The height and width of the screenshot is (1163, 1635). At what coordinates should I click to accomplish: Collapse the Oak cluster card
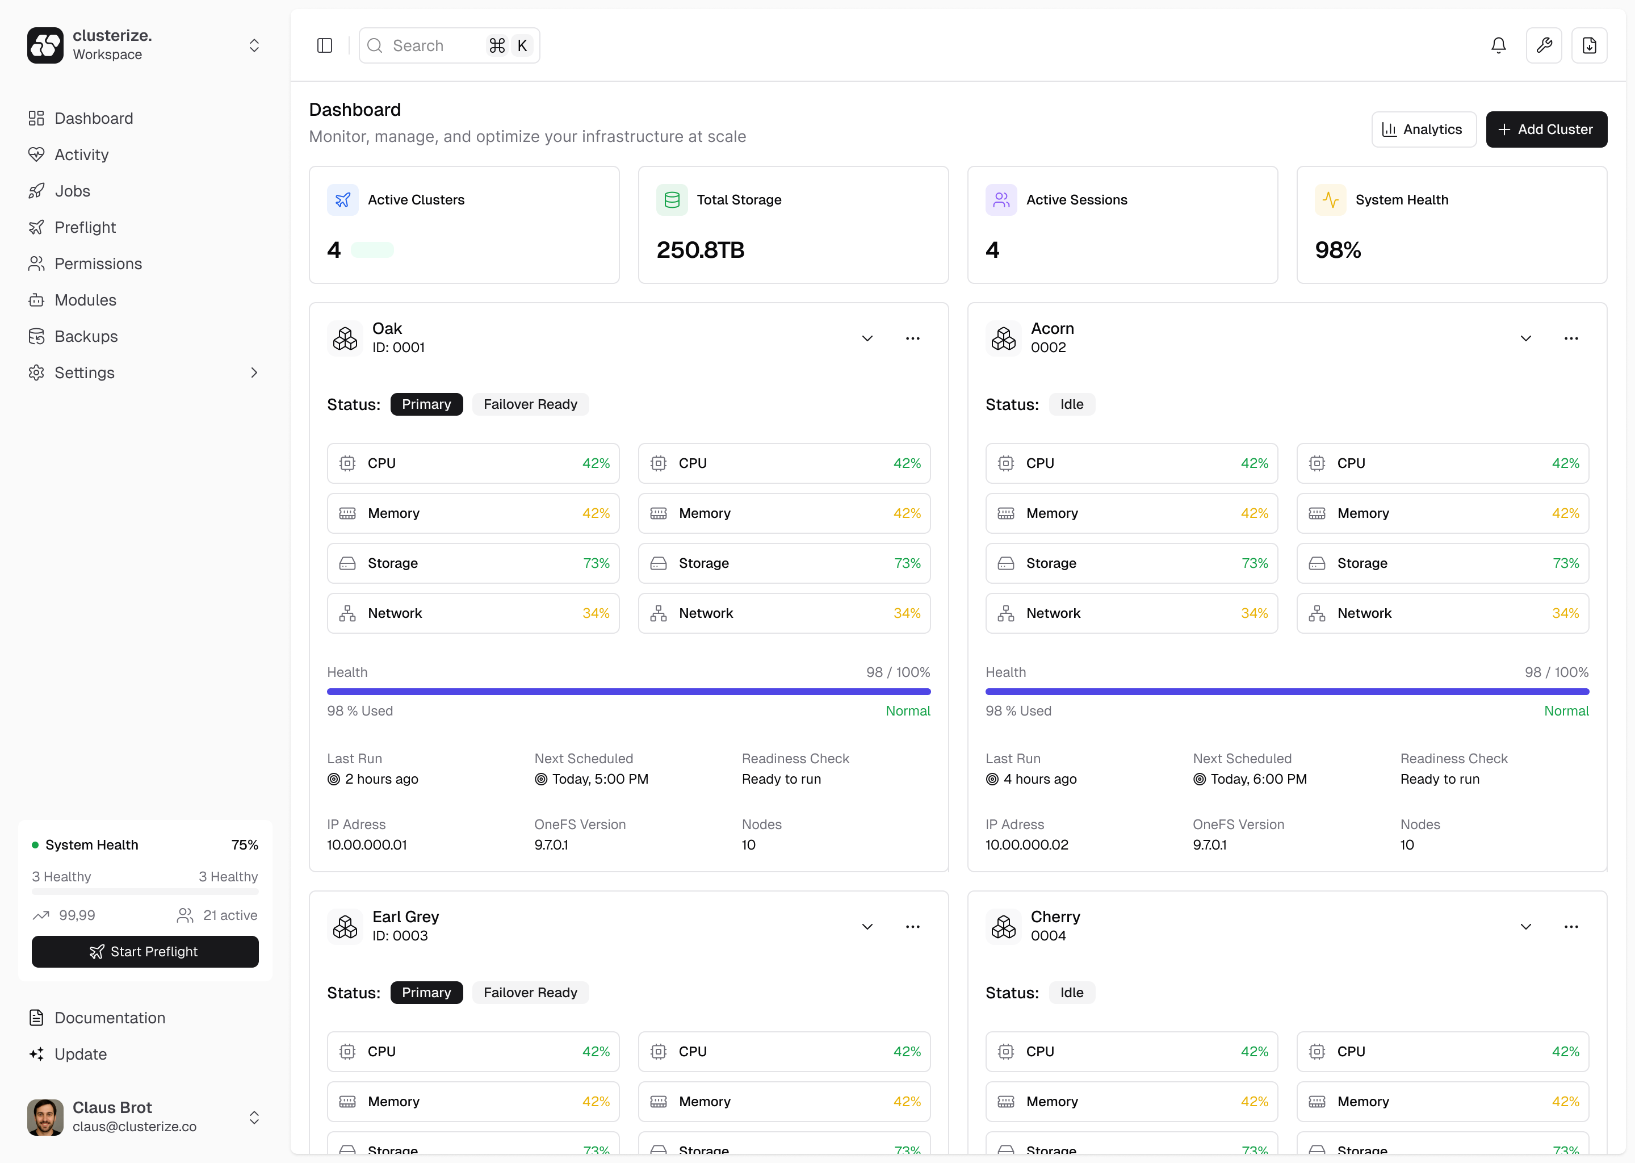click(867, 338)
